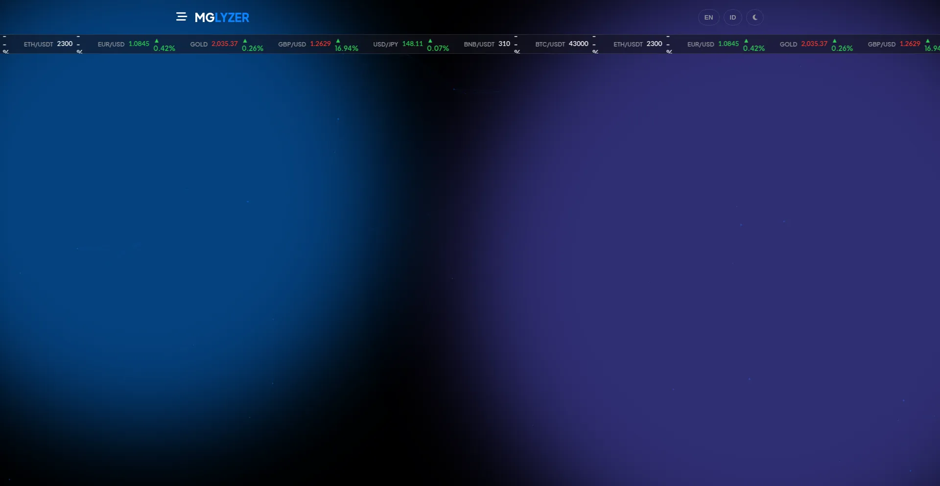Click the BTC/USDT price 43000

click(x=578, y=44)
